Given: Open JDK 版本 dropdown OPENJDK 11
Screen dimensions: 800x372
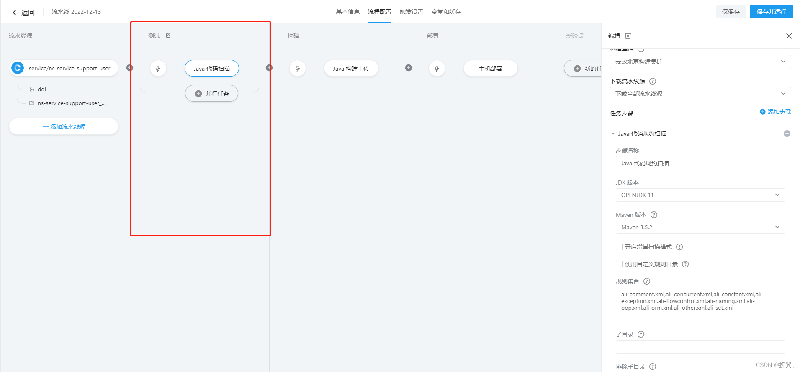Looking at the screenshot, I should pos(700,195).
